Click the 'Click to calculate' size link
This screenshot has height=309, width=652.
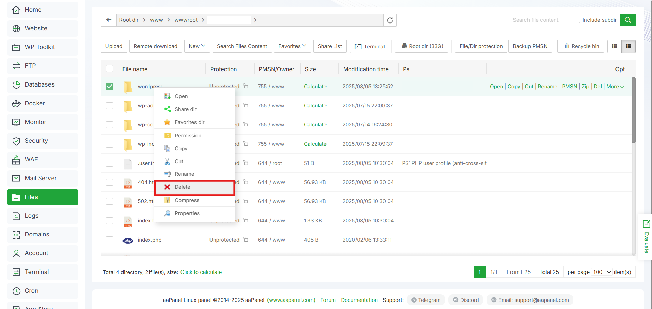(201, 272)
